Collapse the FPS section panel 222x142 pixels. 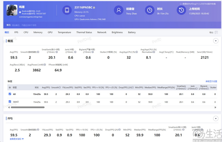tap(215, 118)
